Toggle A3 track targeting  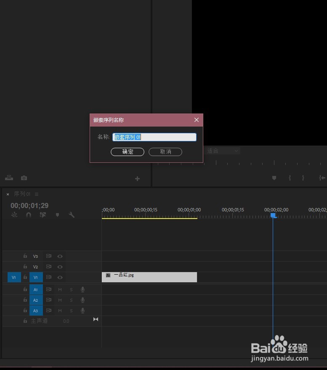36,311
